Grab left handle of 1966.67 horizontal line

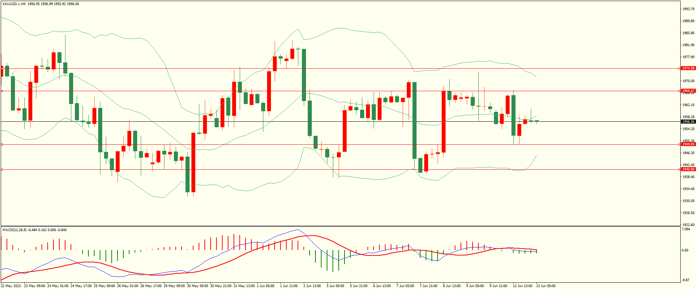coord(2,91)
